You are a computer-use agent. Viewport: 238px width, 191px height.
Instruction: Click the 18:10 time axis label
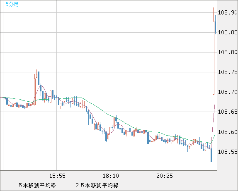tap(111, 176)
